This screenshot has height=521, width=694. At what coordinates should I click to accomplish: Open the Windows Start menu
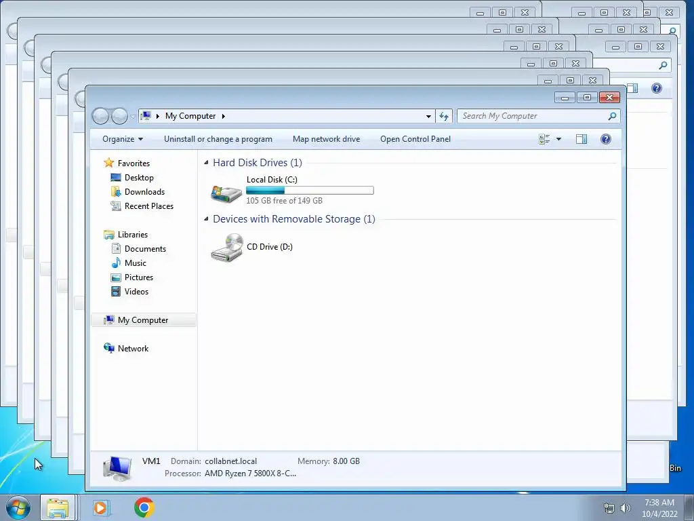coord(18,507)
